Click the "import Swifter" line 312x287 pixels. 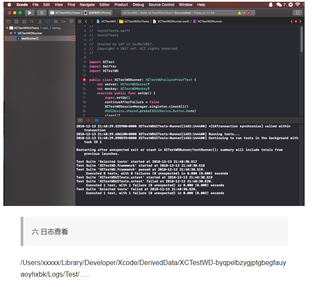coord(103,66)
